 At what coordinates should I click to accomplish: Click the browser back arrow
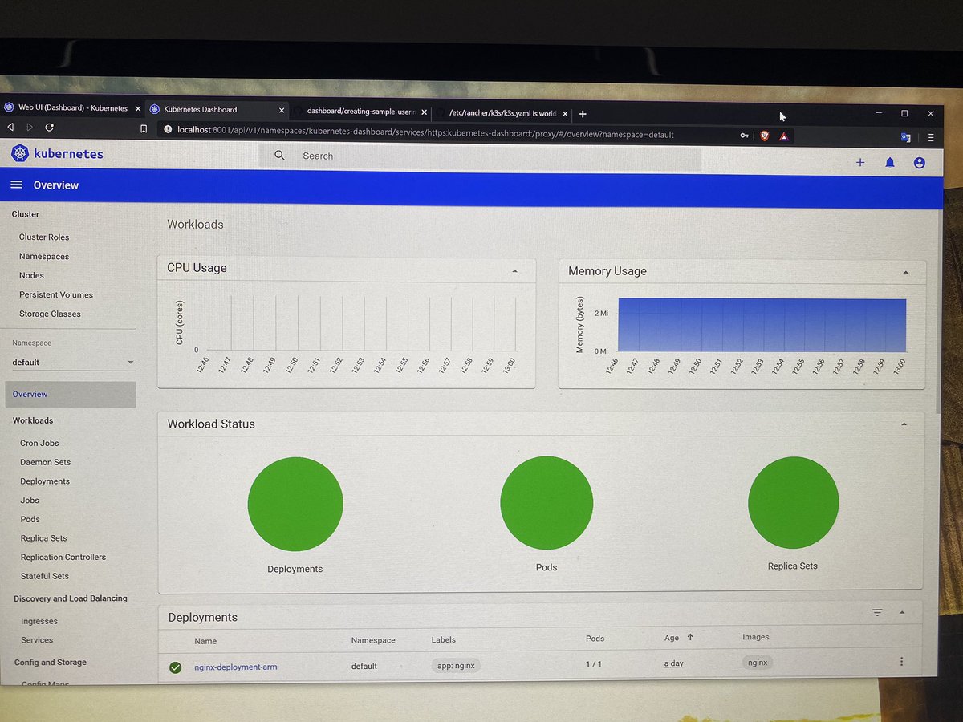10,127
